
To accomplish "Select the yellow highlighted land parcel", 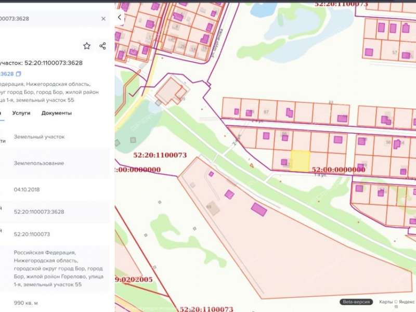I will click(300, 161).
